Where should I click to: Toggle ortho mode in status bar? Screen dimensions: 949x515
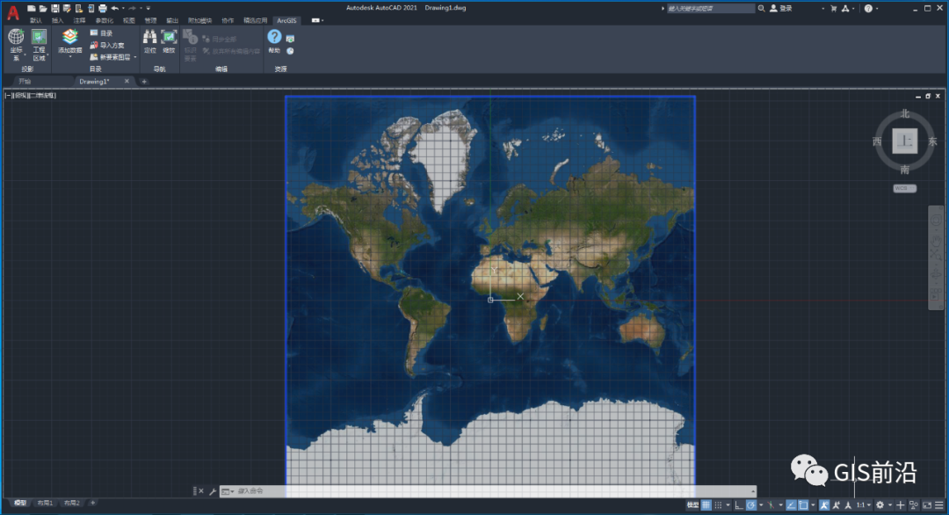738,505
